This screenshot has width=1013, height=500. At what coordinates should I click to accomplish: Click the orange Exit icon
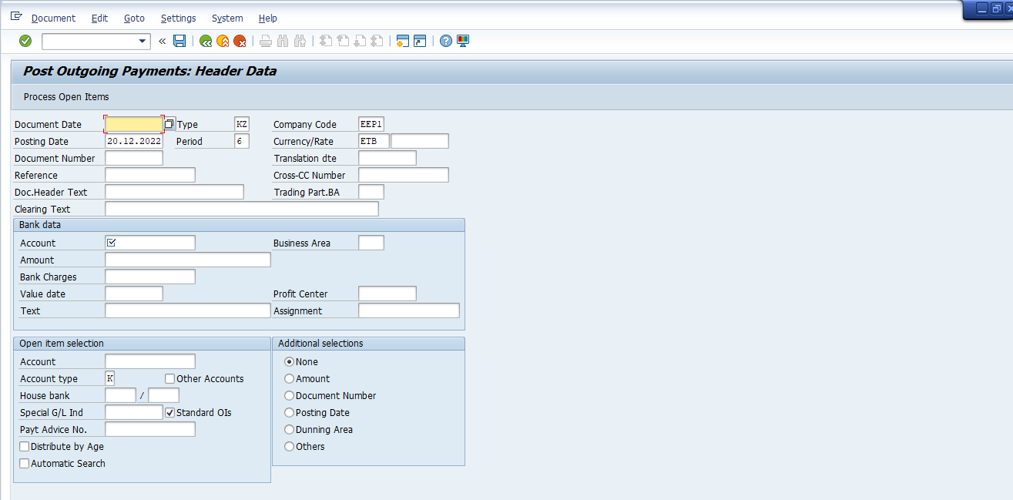223,41
